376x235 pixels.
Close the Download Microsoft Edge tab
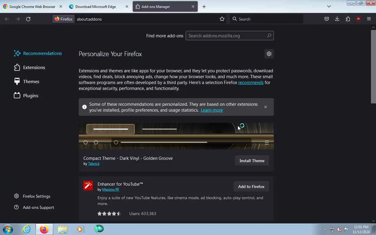click(x=127, y=6)
